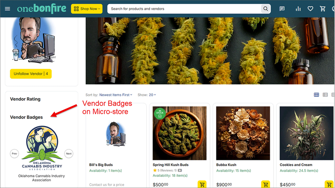
Task: Expand the Shop Now dropdown
Action: click(86, 9)
